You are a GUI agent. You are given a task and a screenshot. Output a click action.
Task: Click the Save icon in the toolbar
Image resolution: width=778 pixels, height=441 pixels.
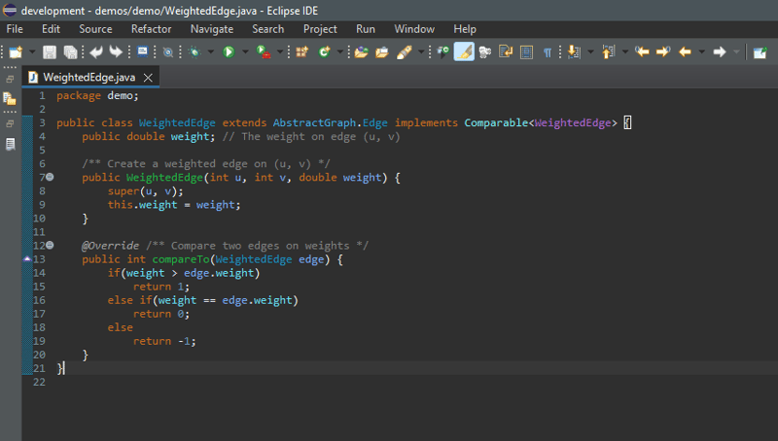[49, 51]
